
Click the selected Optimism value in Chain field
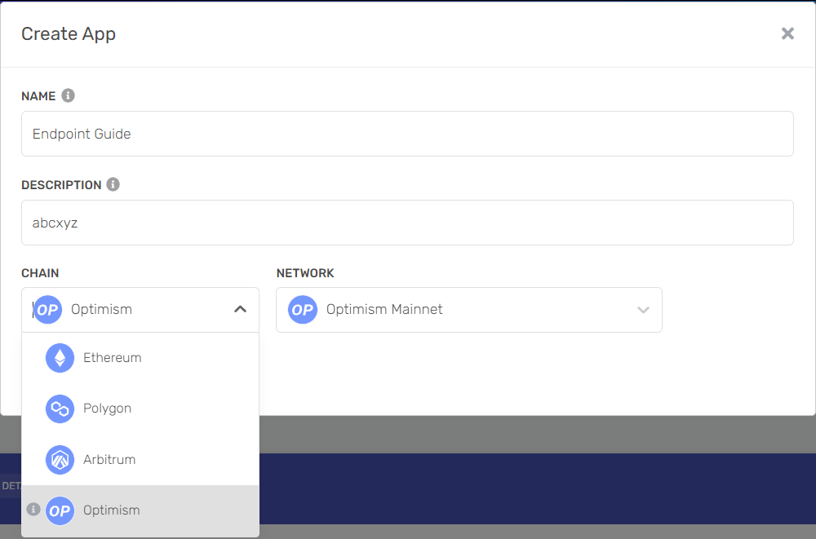pos(101,310)
